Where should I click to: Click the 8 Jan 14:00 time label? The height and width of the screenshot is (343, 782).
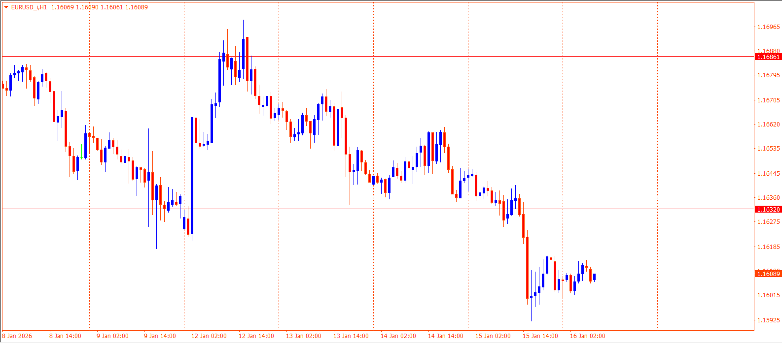[x=65, y=336]
